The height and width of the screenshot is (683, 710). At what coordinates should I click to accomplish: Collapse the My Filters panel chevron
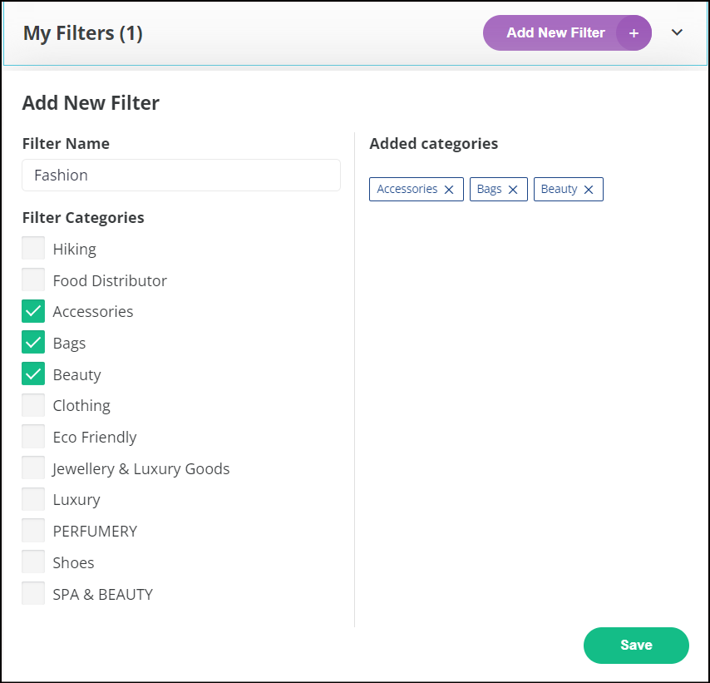point(677,32)
